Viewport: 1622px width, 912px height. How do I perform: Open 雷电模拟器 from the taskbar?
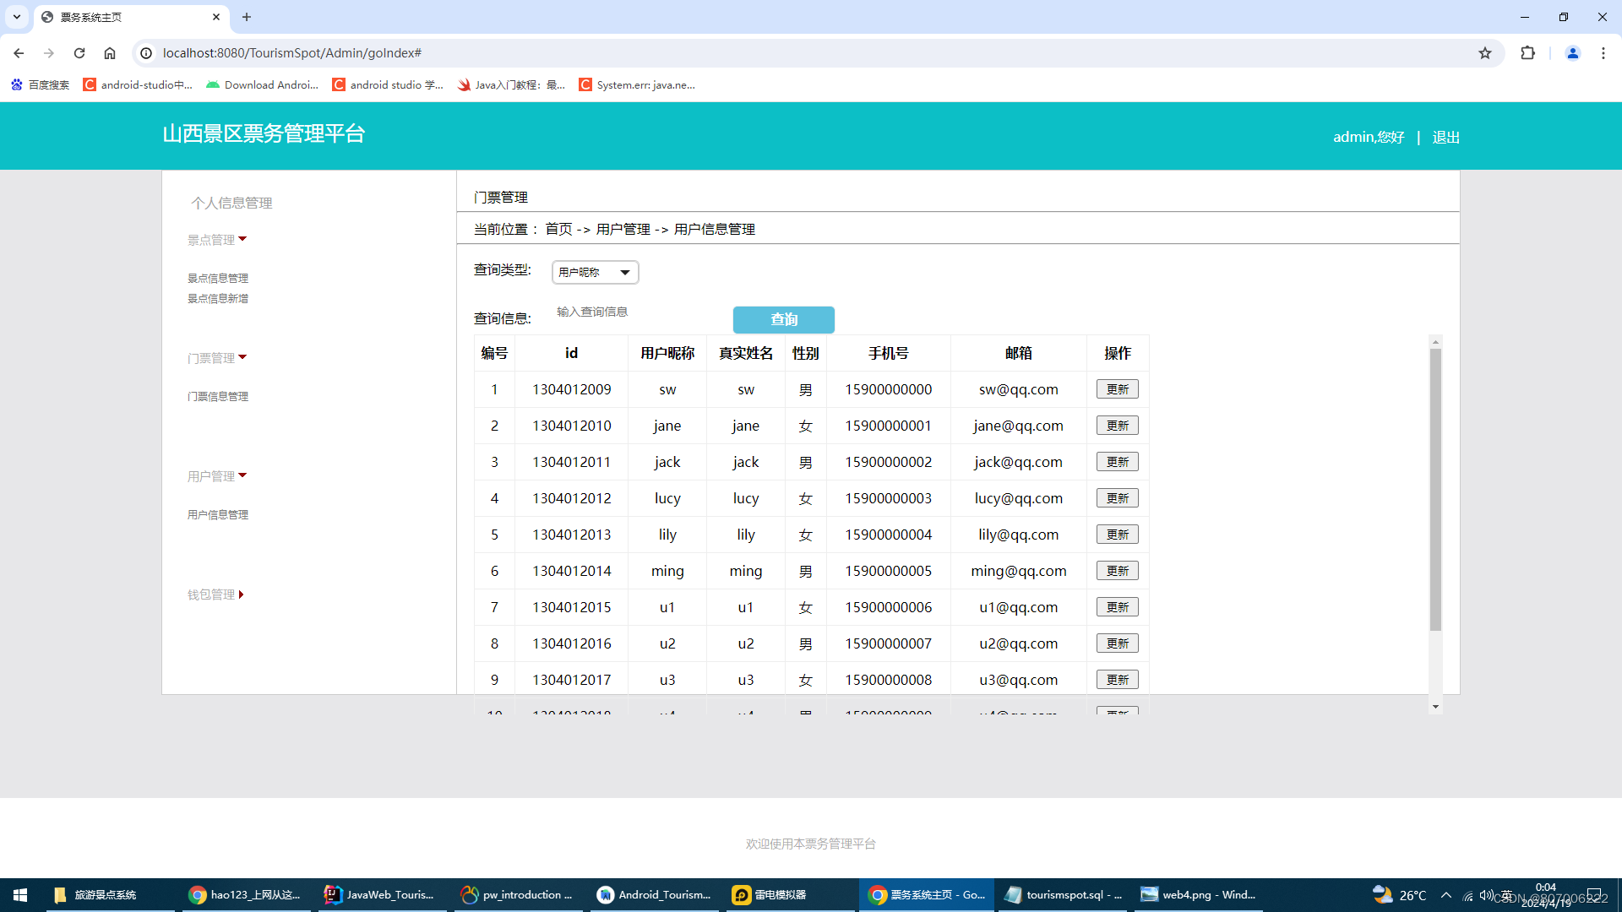click(769, 895)
